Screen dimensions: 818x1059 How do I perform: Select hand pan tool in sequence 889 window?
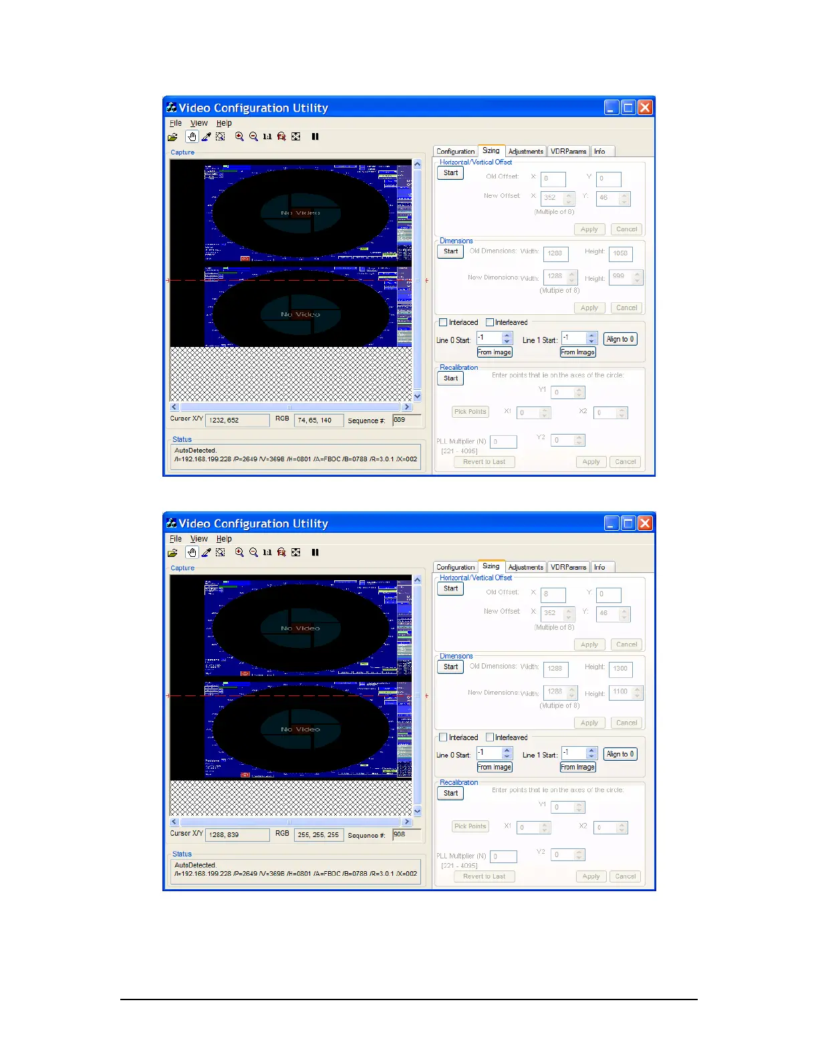tap(192, 137)
